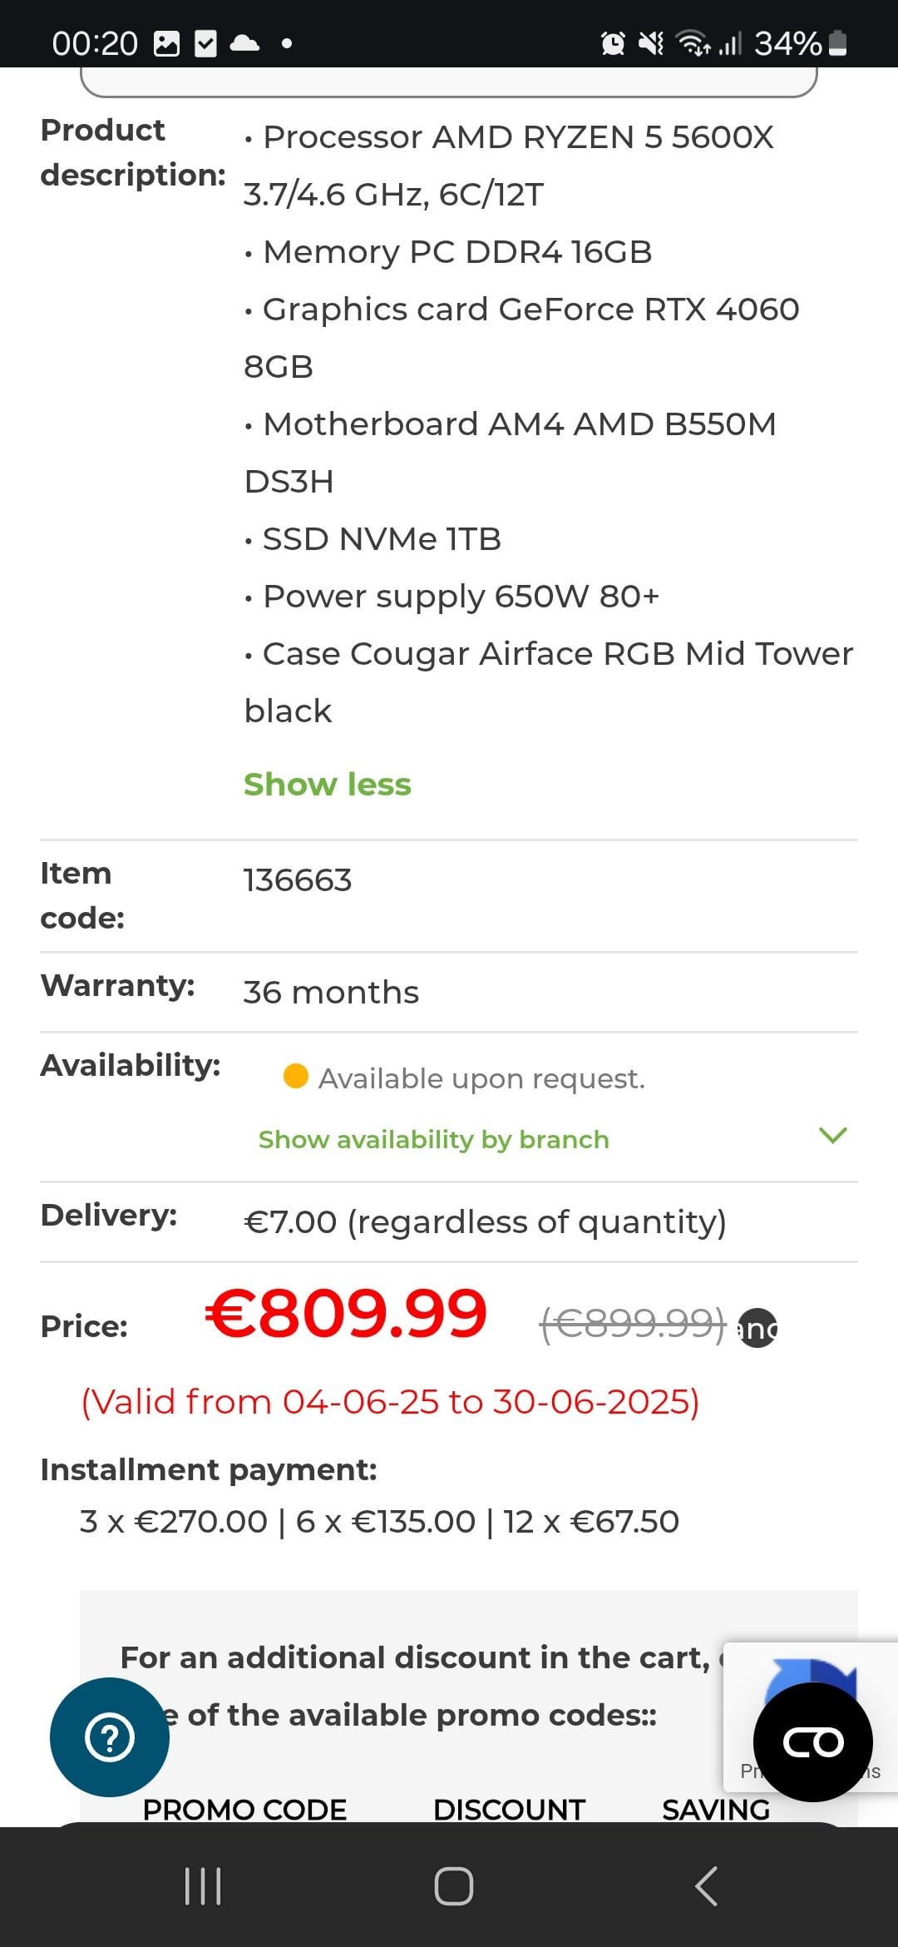Tap the Android back navigation arrow

(706, 1886)
